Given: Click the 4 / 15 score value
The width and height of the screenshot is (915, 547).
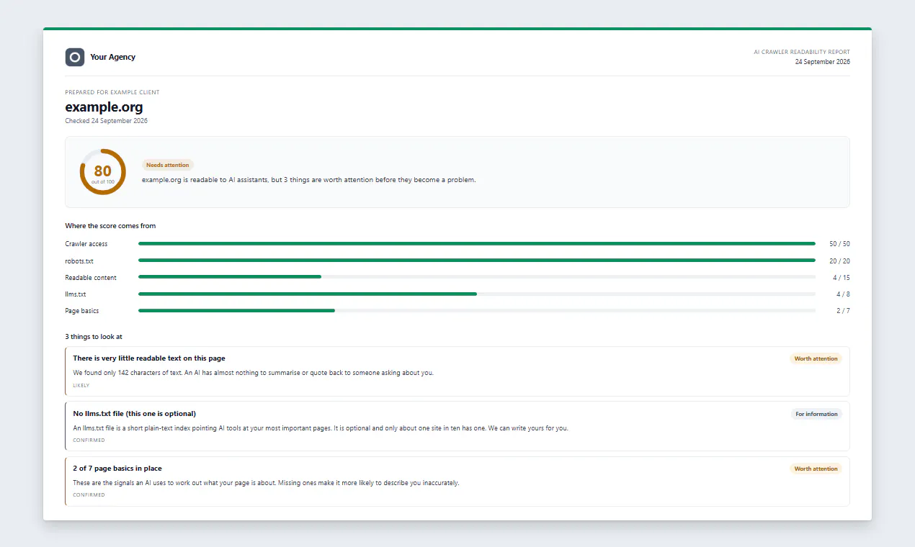Looking at the screenshot, I should [842, 278].
